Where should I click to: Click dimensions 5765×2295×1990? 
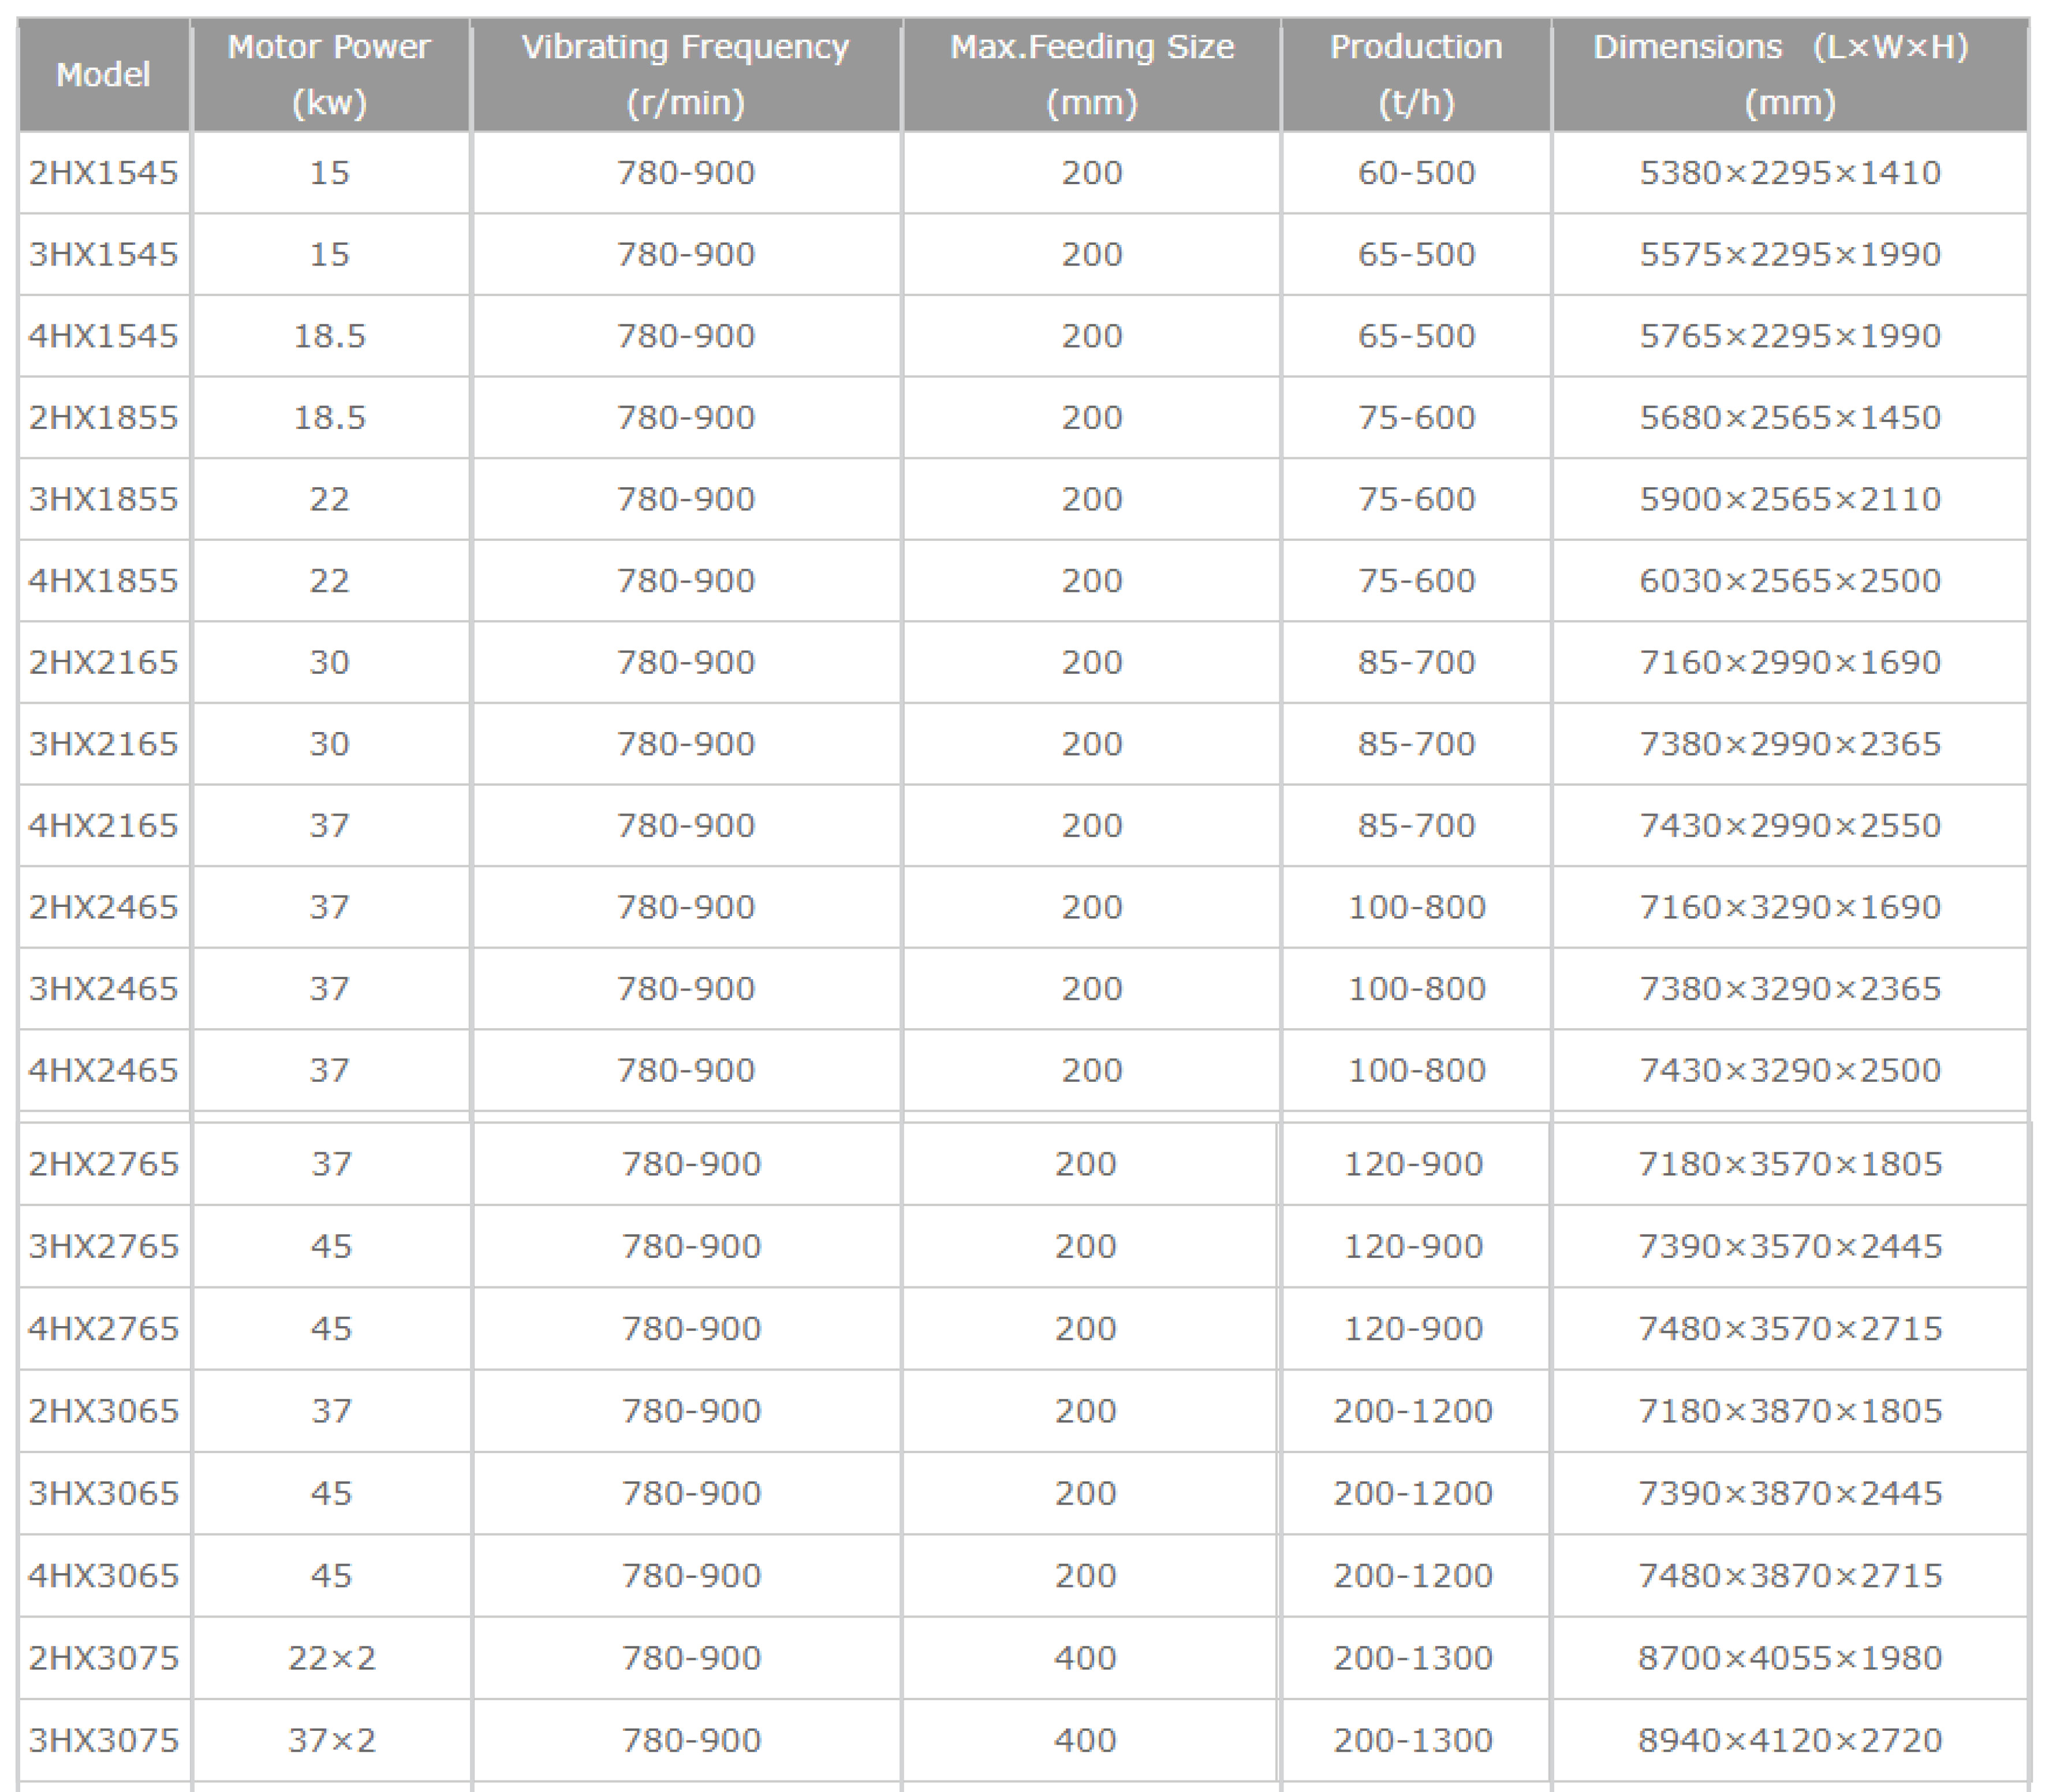coord(1790,336)
